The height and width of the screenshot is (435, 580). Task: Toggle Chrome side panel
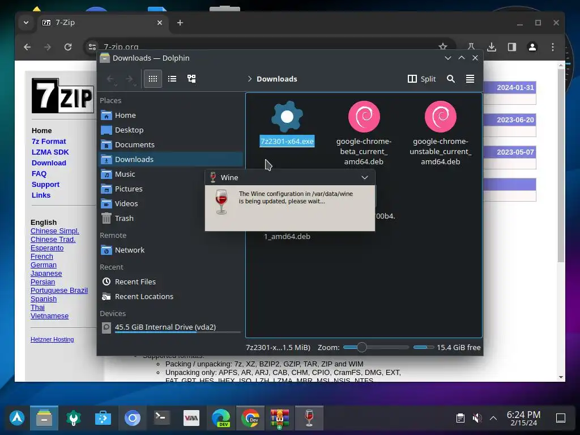[512, 47]
